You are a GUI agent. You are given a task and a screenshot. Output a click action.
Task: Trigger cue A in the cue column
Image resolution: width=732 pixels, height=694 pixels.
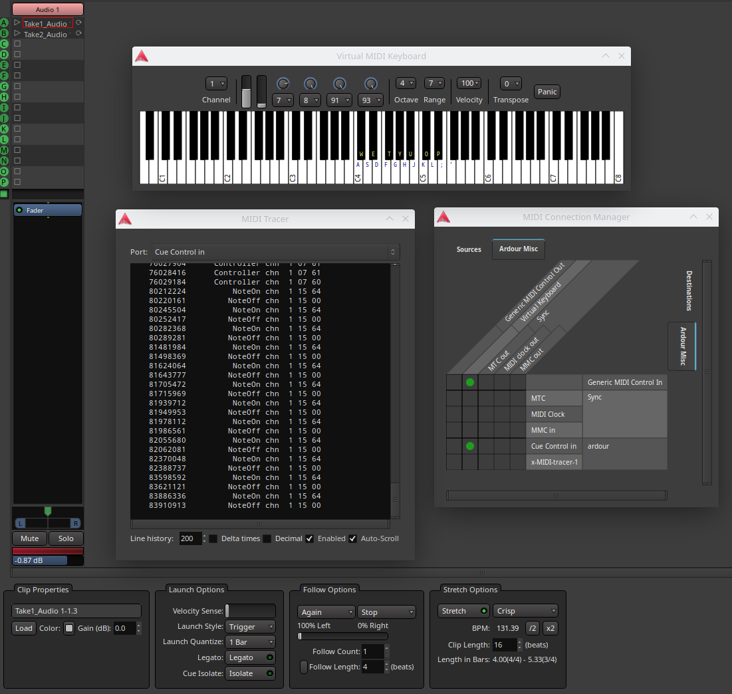(4, 23)
